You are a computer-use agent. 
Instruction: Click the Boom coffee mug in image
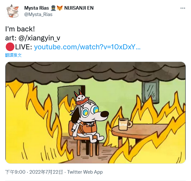125,124
